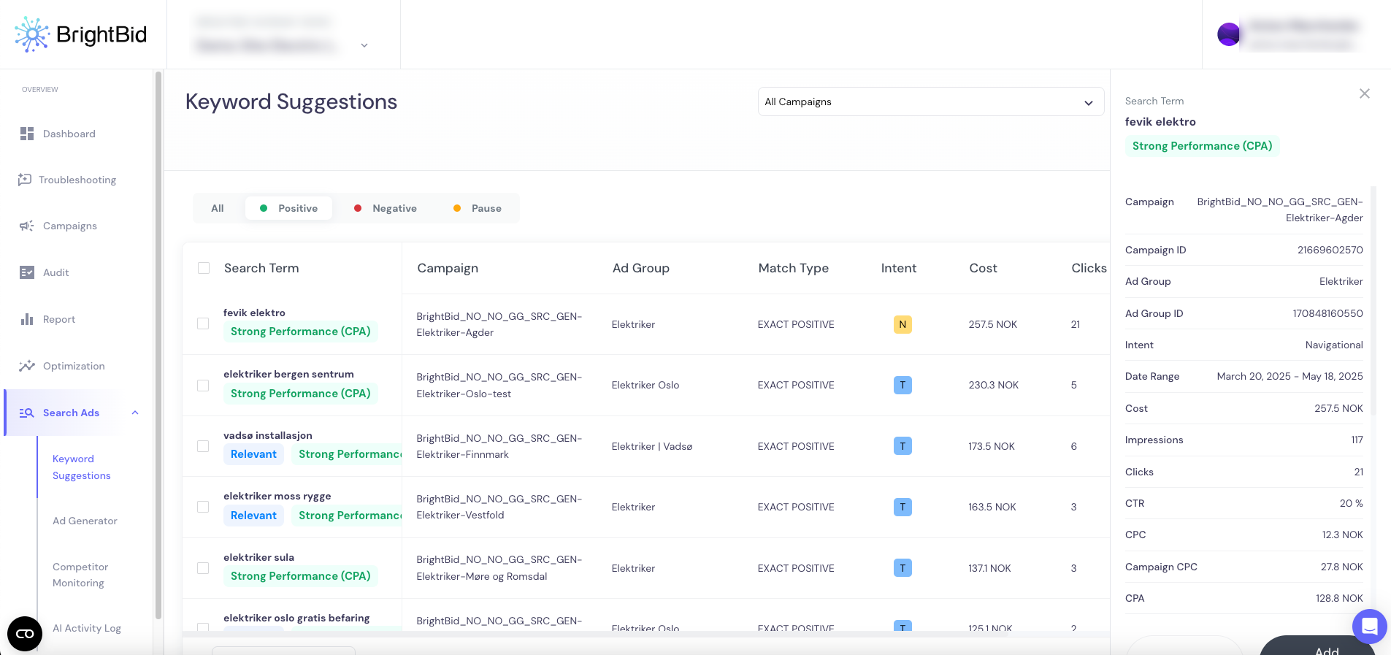The image size is (1391, 655).
Task: Click the N intent badge for fevik elektro
Action: pos(903,324)
